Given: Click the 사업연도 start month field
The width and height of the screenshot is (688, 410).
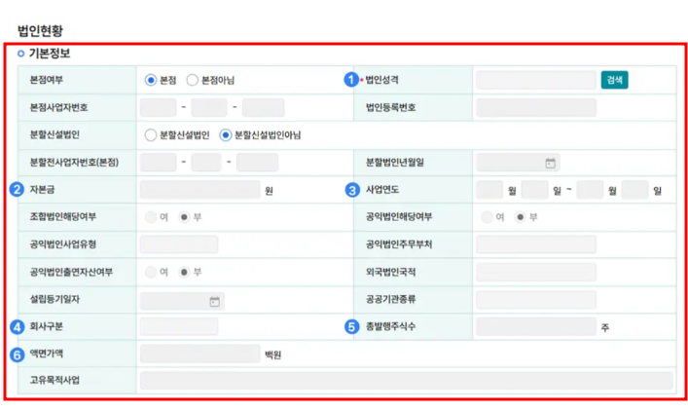Looking at the screenshot, I should tap(489, 190).
